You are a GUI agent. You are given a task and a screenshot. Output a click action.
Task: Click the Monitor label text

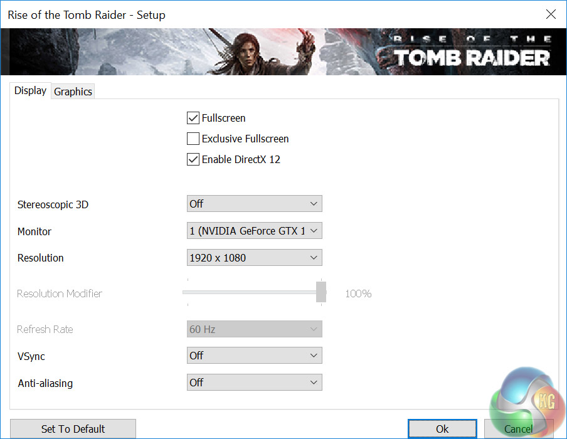(x=34, y=231)
